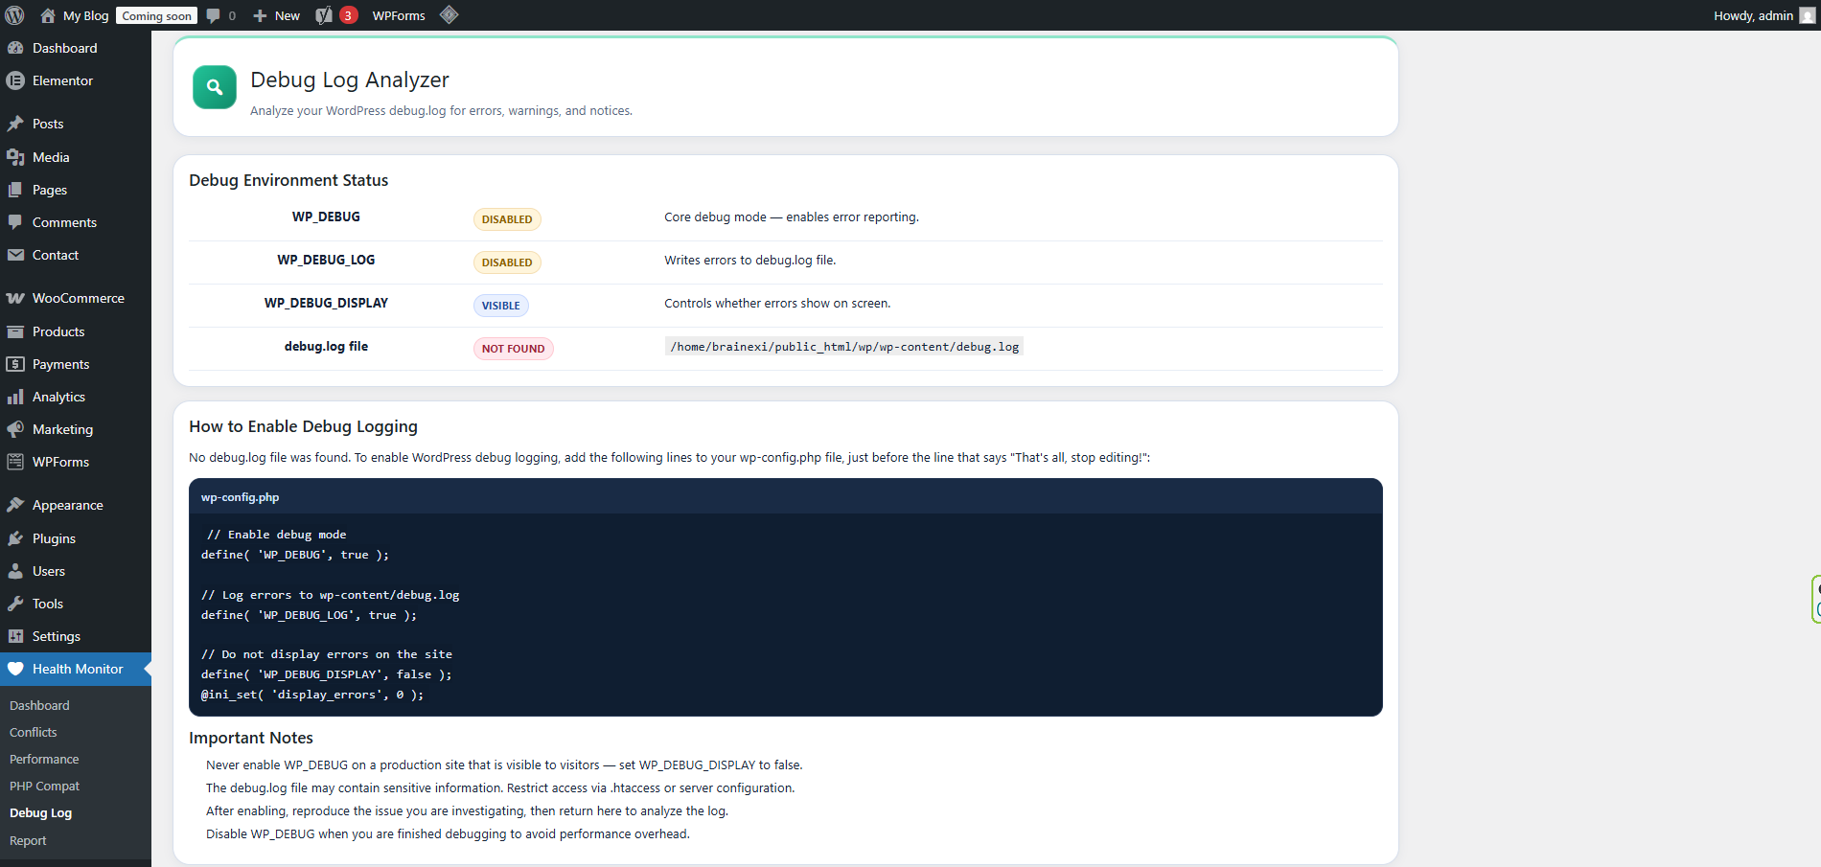Click the Posts pushpin icon

15,123
